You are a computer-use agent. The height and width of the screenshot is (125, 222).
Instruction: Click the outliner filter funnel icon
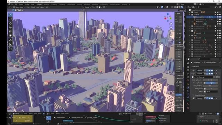coord(215,7)
